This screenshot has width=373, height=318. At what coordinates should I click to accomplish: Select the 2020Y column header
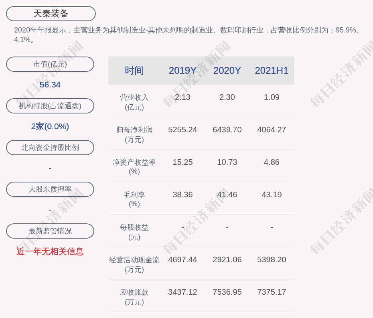click(x=227, y=71)
